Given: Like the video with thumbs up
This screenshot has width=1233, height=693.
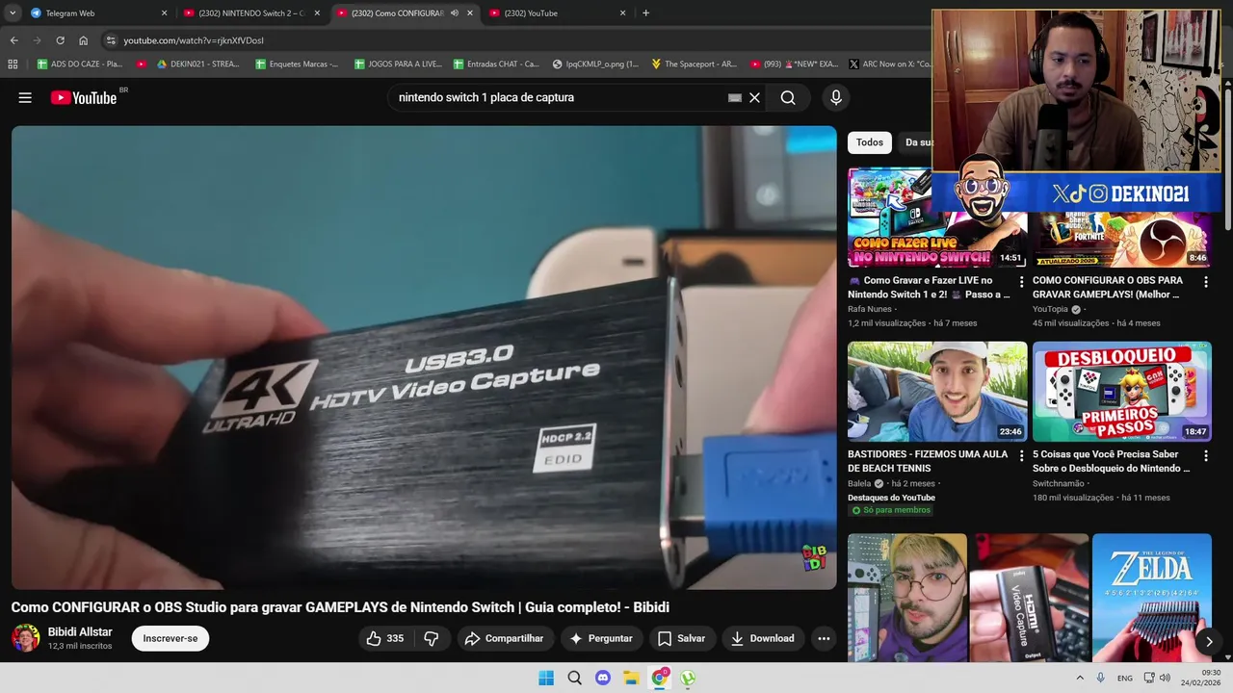Looking at the screenshot, I should click(384, 638).
